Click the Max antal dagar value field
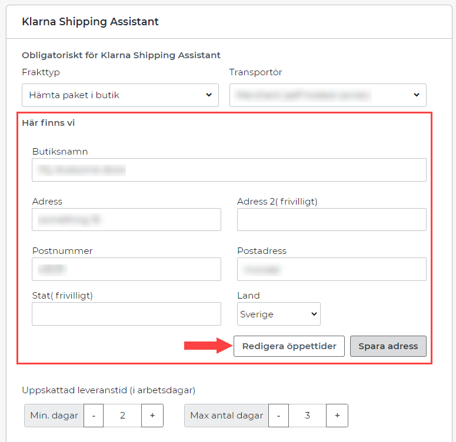This screenshot has height=442, width=456. [307, 416]
